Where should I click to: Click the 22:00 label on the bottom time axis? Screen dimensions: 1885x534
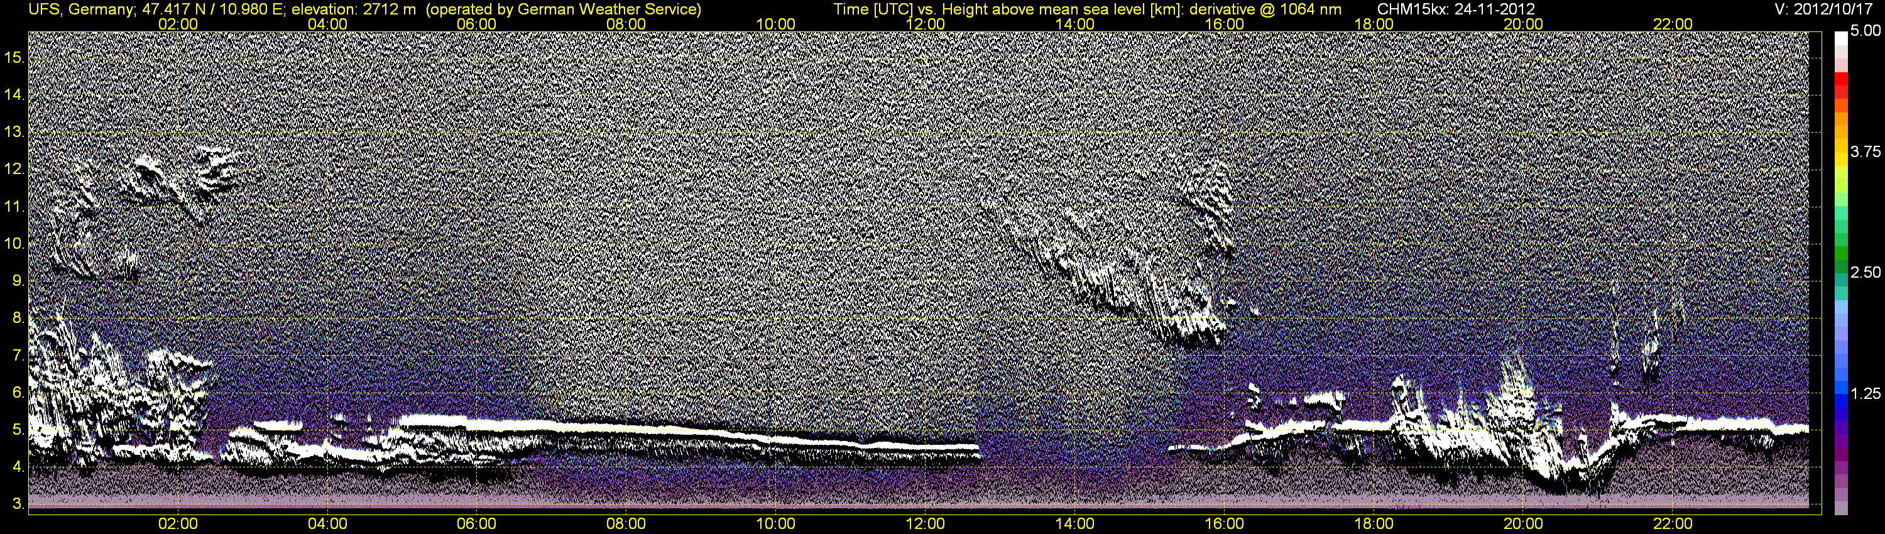1673,524
